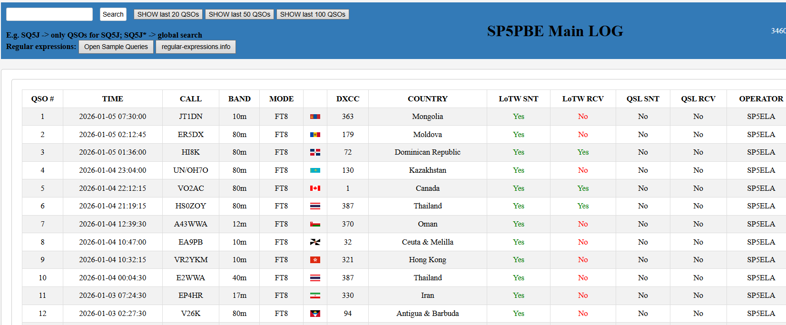Click the Moldova flag icon

click(315, 135)
